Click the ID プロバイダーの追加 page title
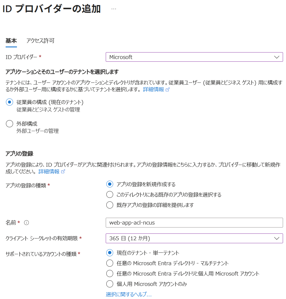 tap(52, 9)
